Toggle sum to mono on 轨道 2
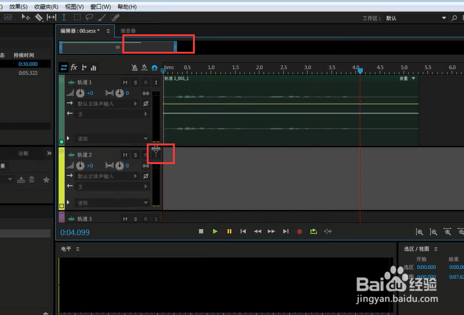Screen dimensions: 464x315 [146, 166]
